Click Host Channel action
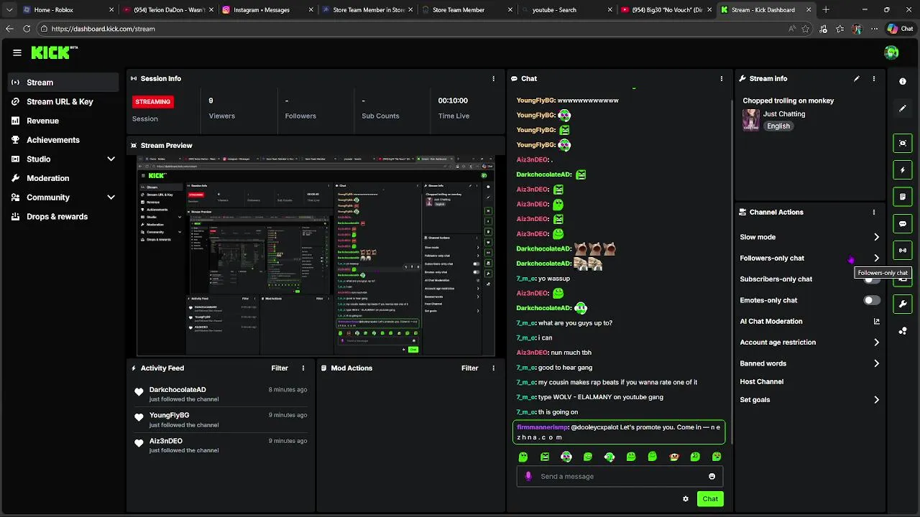Viewport: 920px width, 517px height. (761, 382)
